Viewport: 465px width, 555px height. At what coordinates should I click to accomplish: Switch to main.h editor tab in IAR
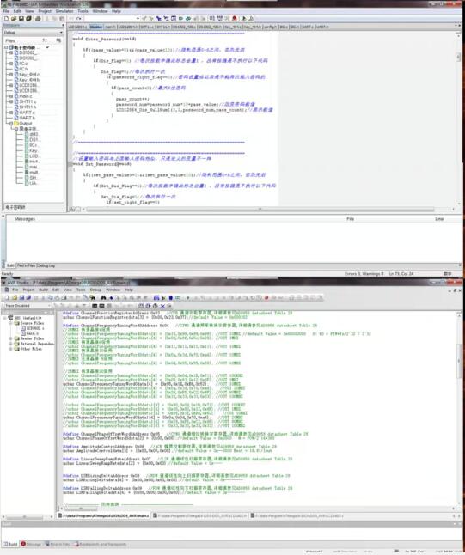click(x=110, y=27)
